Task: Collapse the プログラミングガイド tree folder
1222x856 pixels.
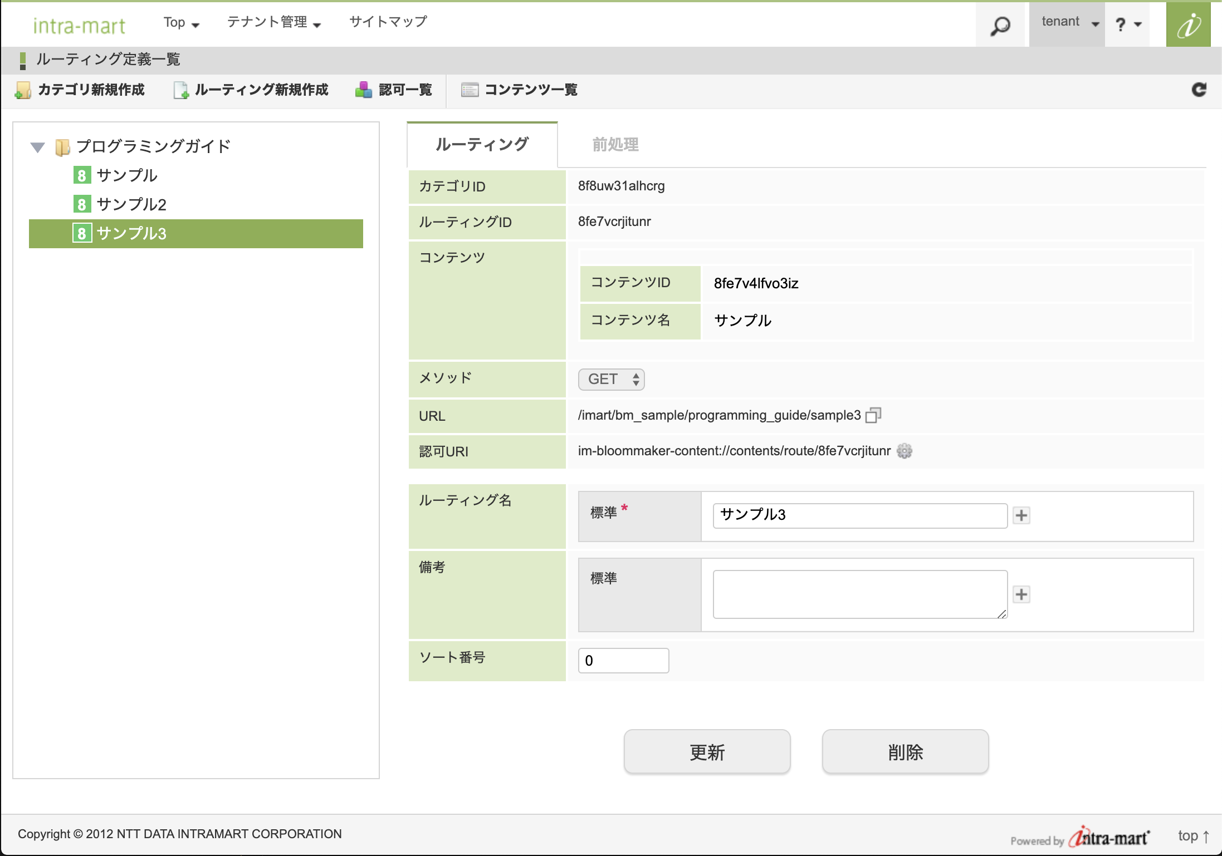Action: point(37,147)
